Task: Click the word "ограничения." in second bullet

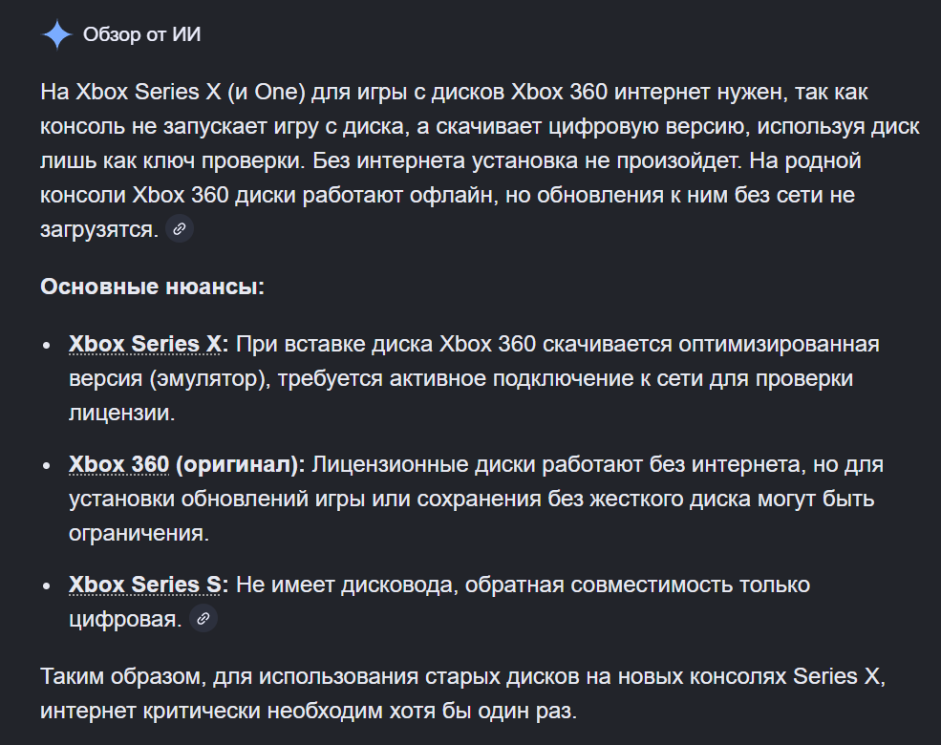Action: click(139, 533)
